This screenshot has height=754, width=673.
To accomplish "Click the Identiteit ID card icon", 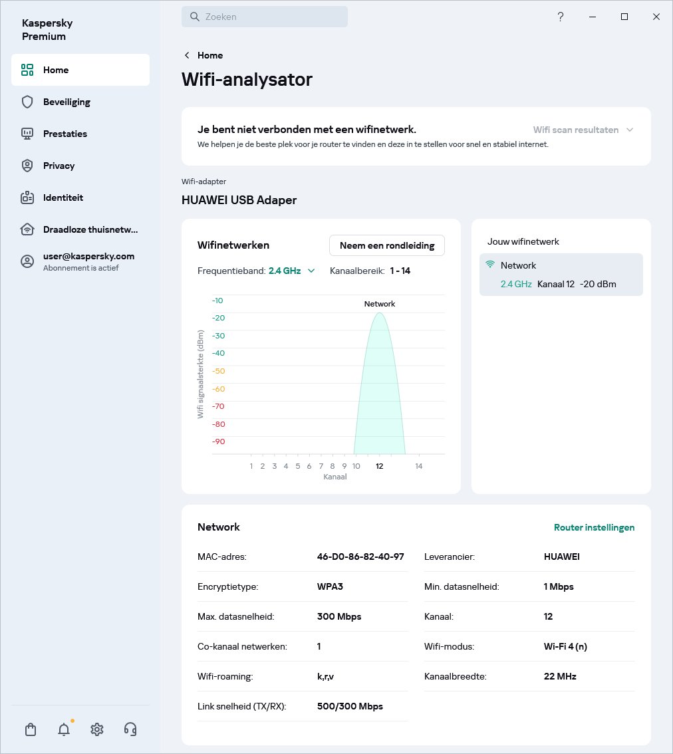I will (x=27, y=197).
